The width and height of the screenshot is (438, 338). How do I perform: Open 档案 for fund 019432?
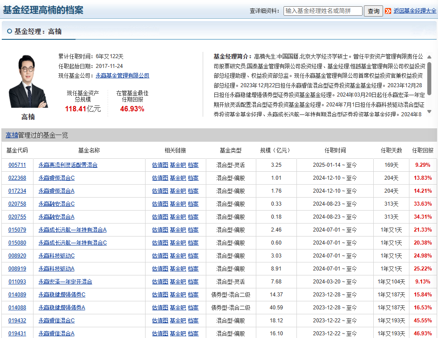pyautogui.click(x=193, y=321)
